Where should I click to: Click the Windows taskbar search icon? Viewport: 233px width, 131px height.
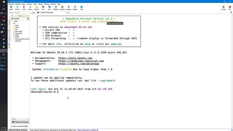[4, 5]
